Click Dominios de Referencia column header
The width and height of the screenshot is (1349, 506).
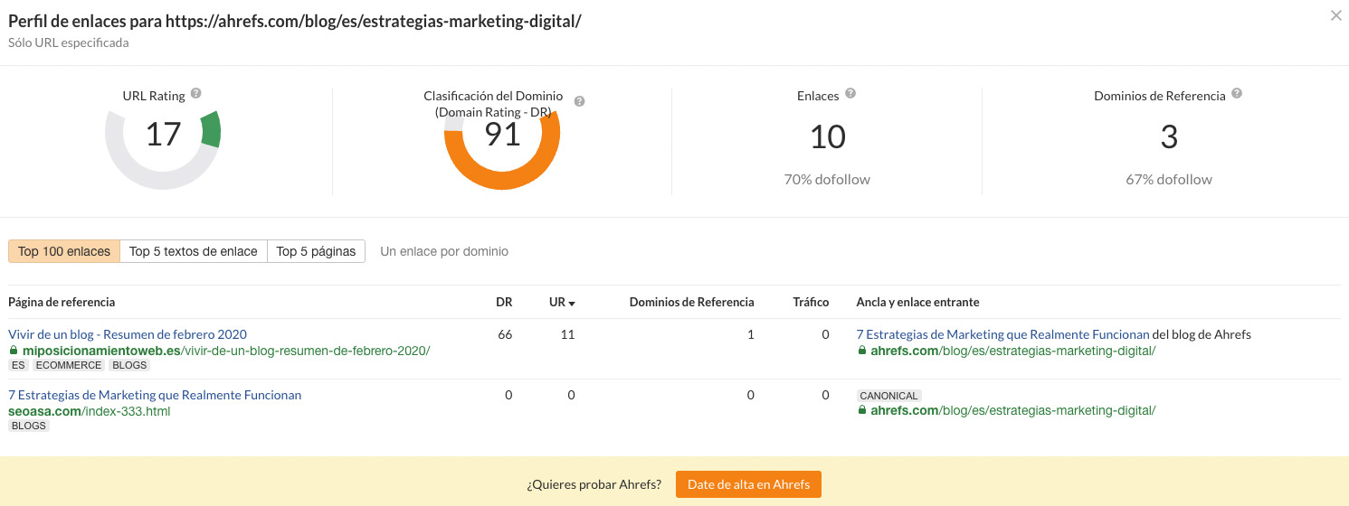(691, 302)
